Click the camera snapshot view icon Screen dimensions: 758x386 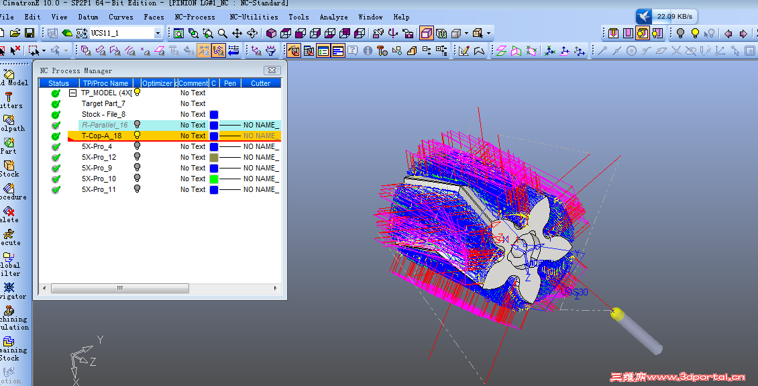click(x=408, y=33)
